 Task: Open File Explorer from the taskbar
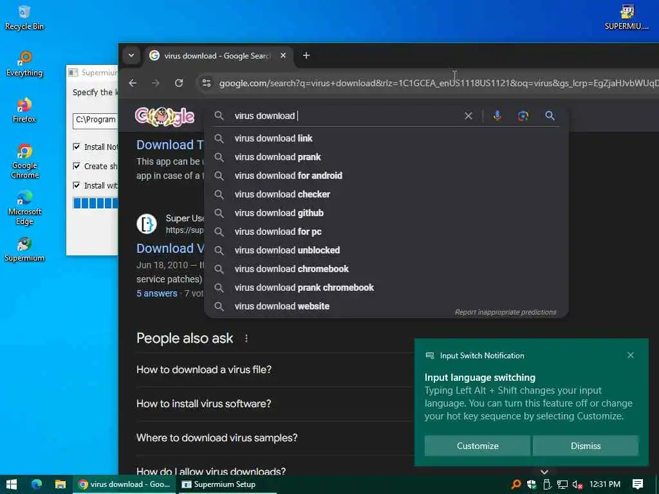click(60, 484)
